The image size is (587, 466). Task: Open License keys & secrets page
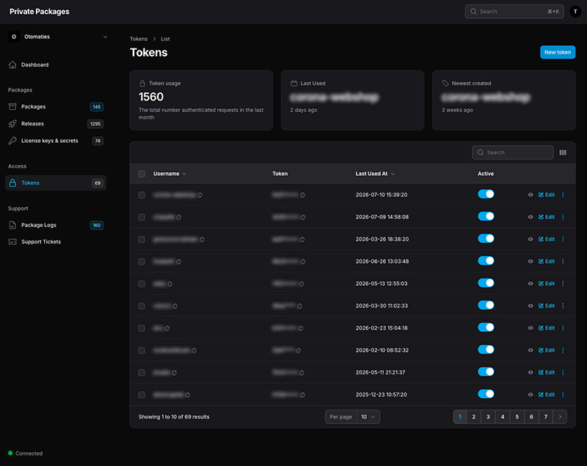click(x=56, y=141)
